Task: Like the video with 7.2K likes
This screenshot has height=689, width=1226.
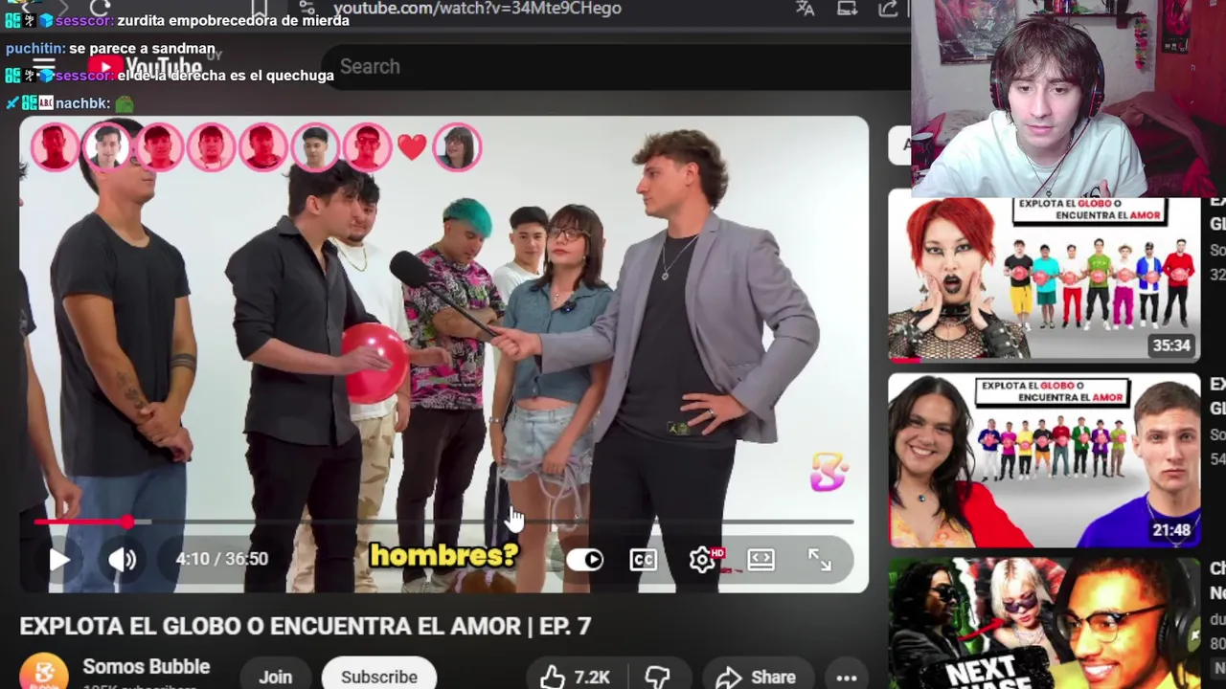Action: click(x=575, y=677)
